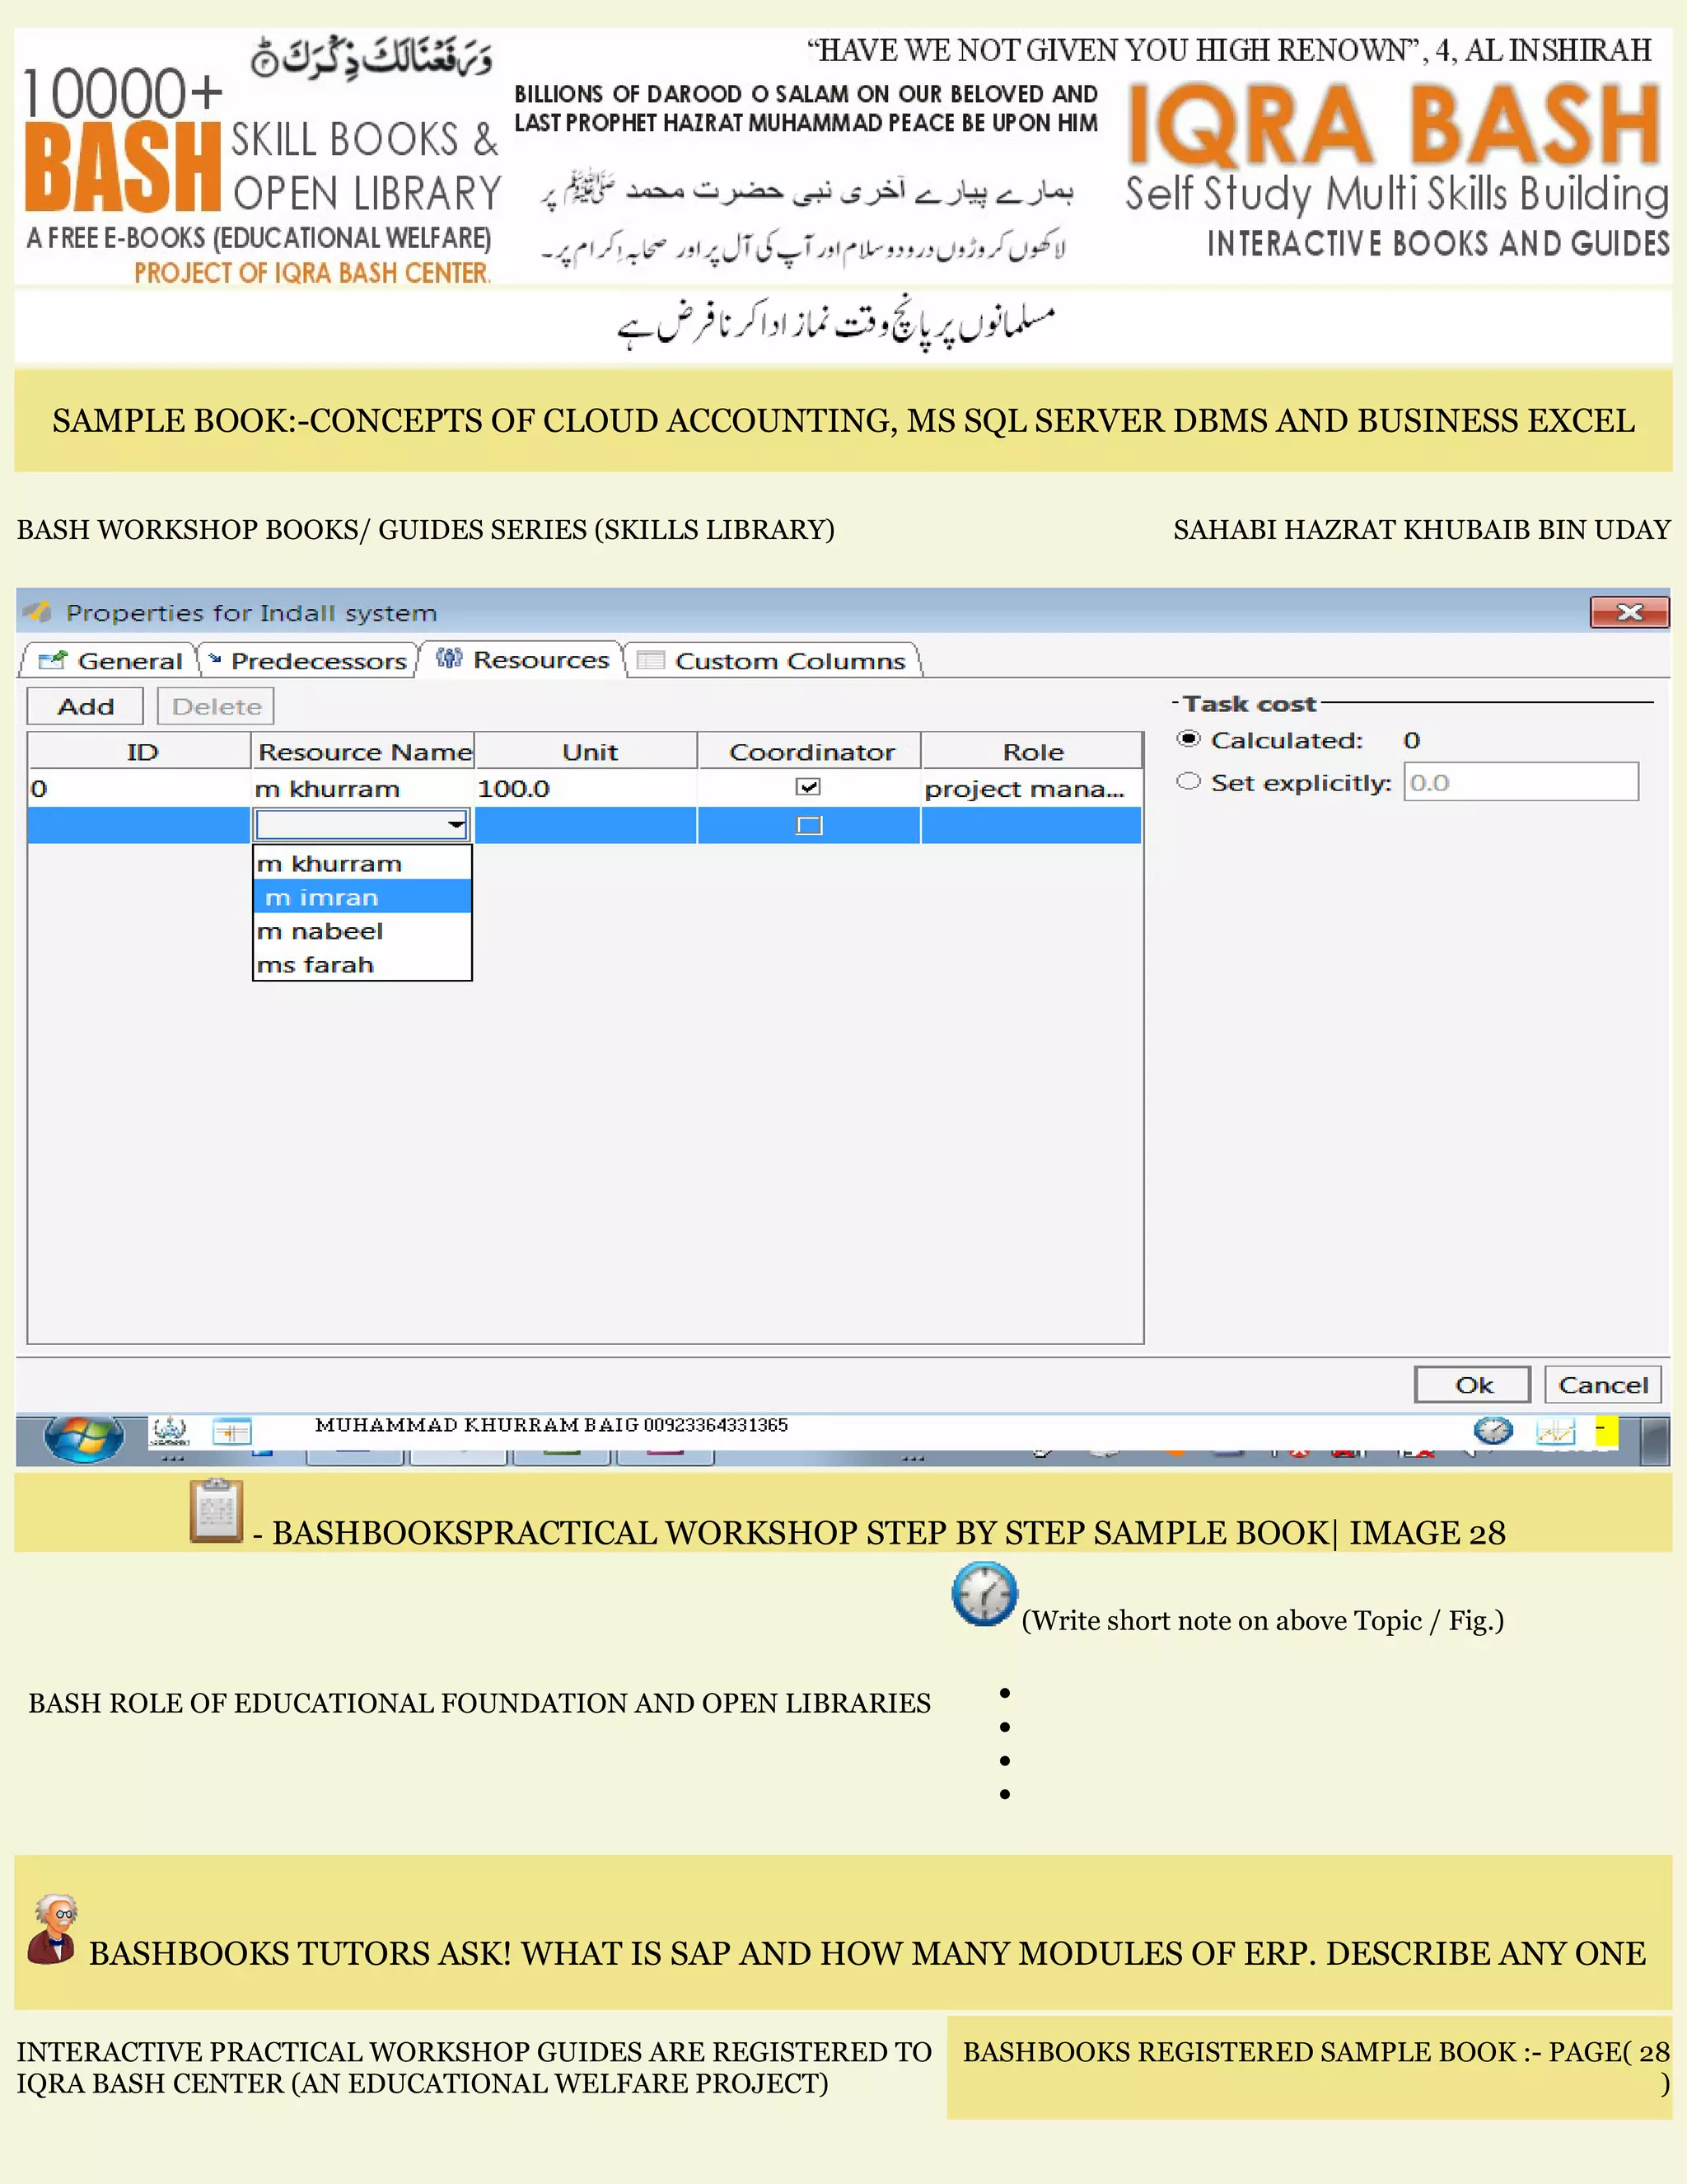Confirm with the Ok button
This screenshot has height=2184, width=1687.
tap(1473, 1385)
